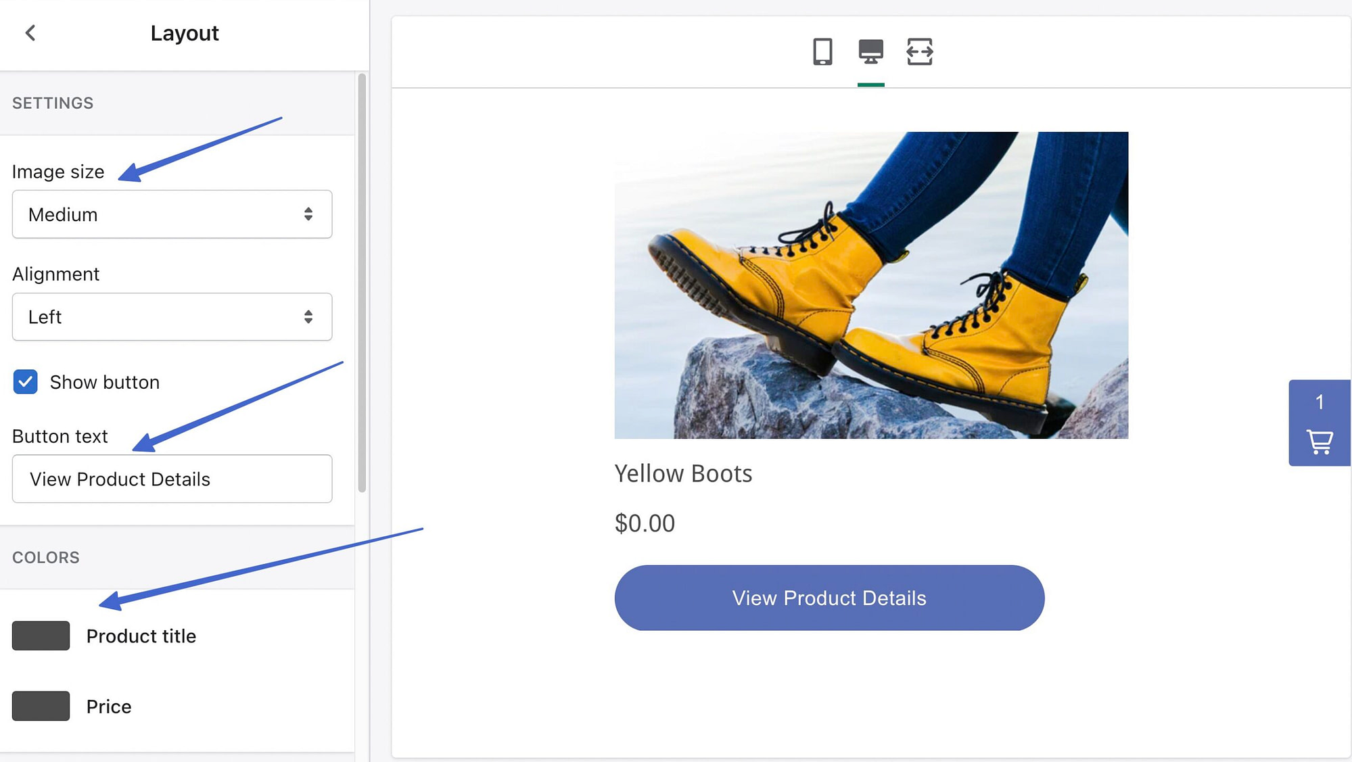Click the Alignment stepper arrows
This screenshot has height=762, width=1352.
click(x=308, y=317)
